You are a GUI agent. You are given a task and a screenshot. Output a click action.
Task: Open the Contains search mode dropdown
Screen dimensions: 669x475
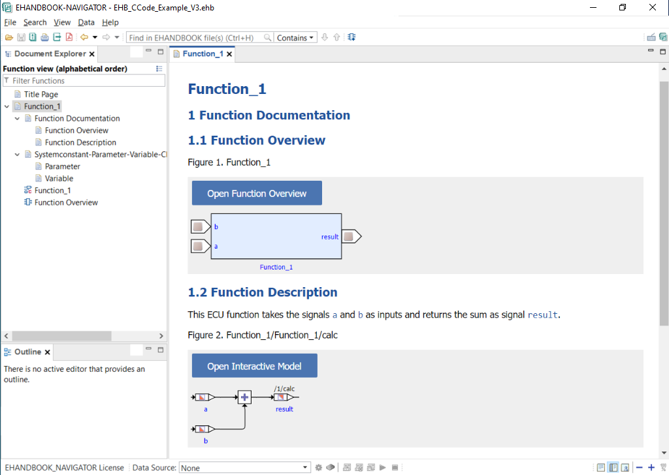(x=295, y=37)
